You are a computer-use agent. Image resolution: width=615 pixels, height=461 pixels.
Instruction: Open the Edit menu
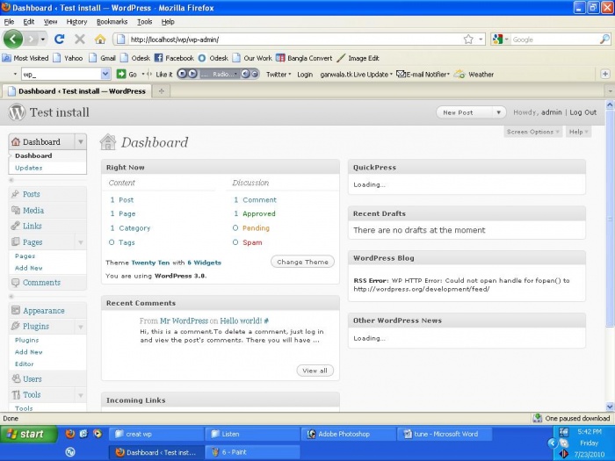point(29,22)
